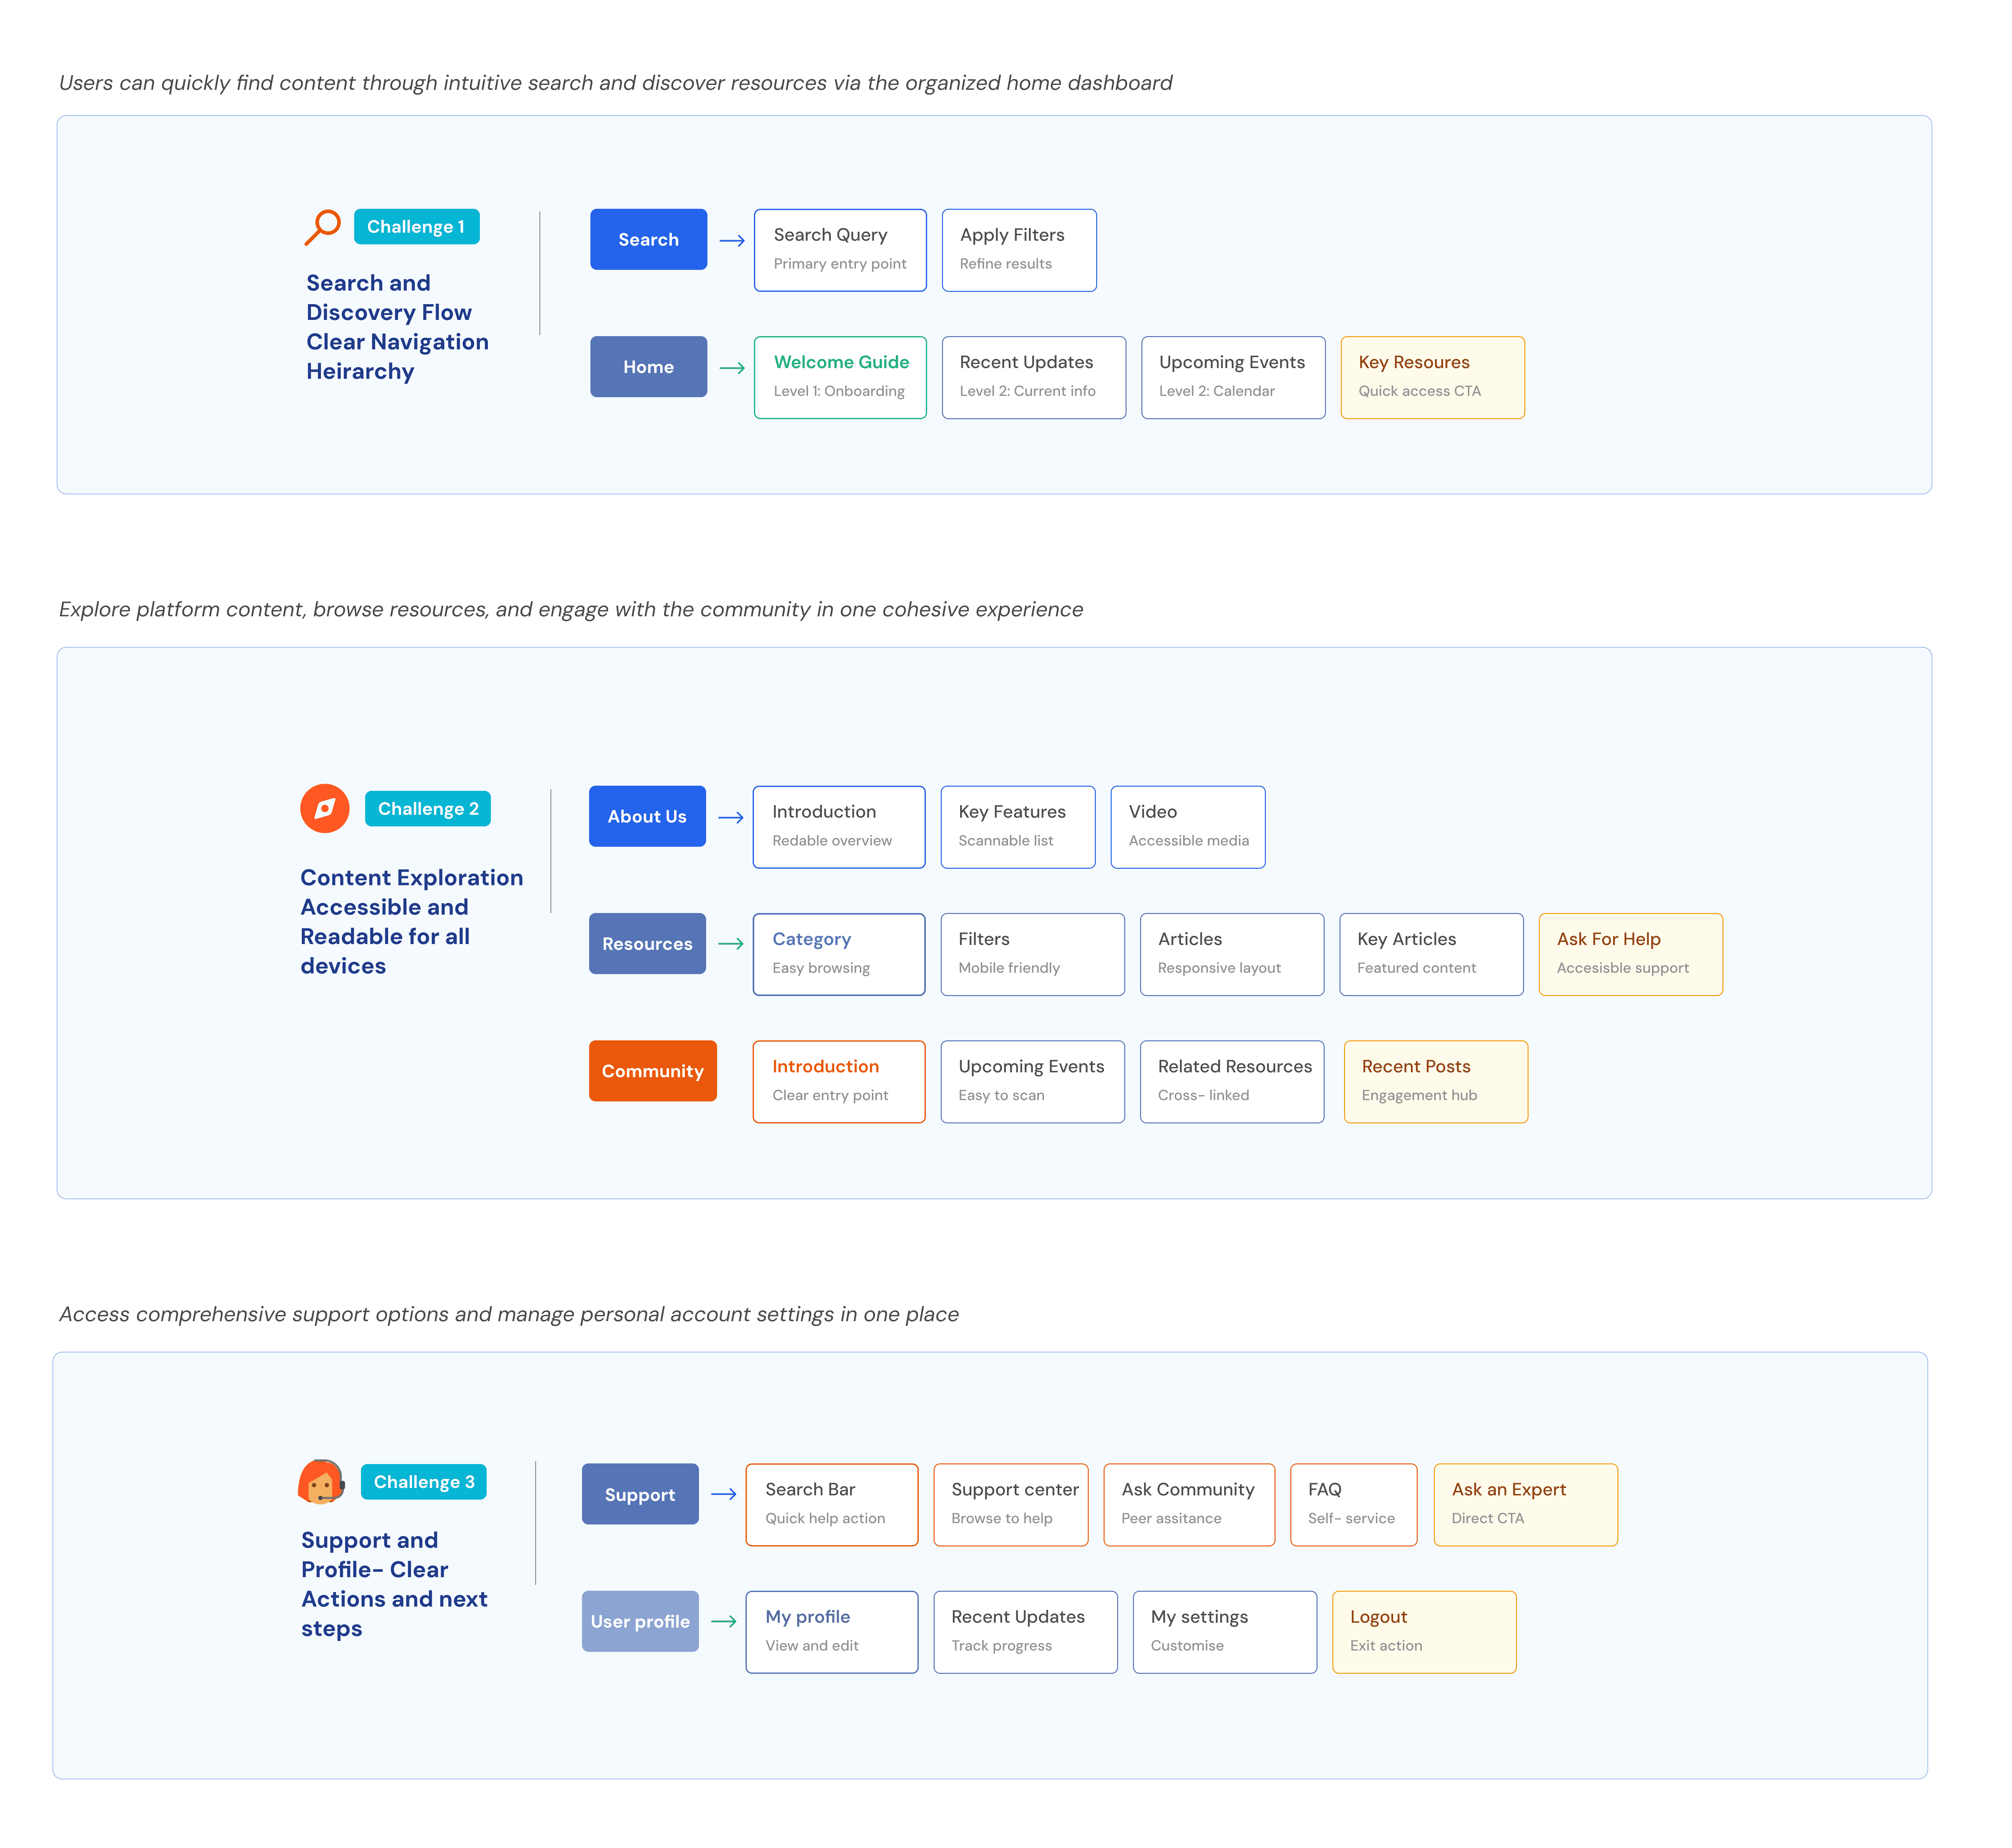Select the Challenge 1 badge
This screenshot has width=2012, height=1848.
(416, 227)
